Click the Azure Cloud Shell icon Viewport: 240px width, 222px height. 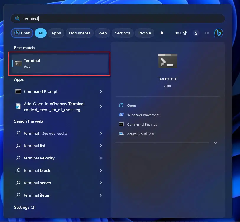(121, 134)
